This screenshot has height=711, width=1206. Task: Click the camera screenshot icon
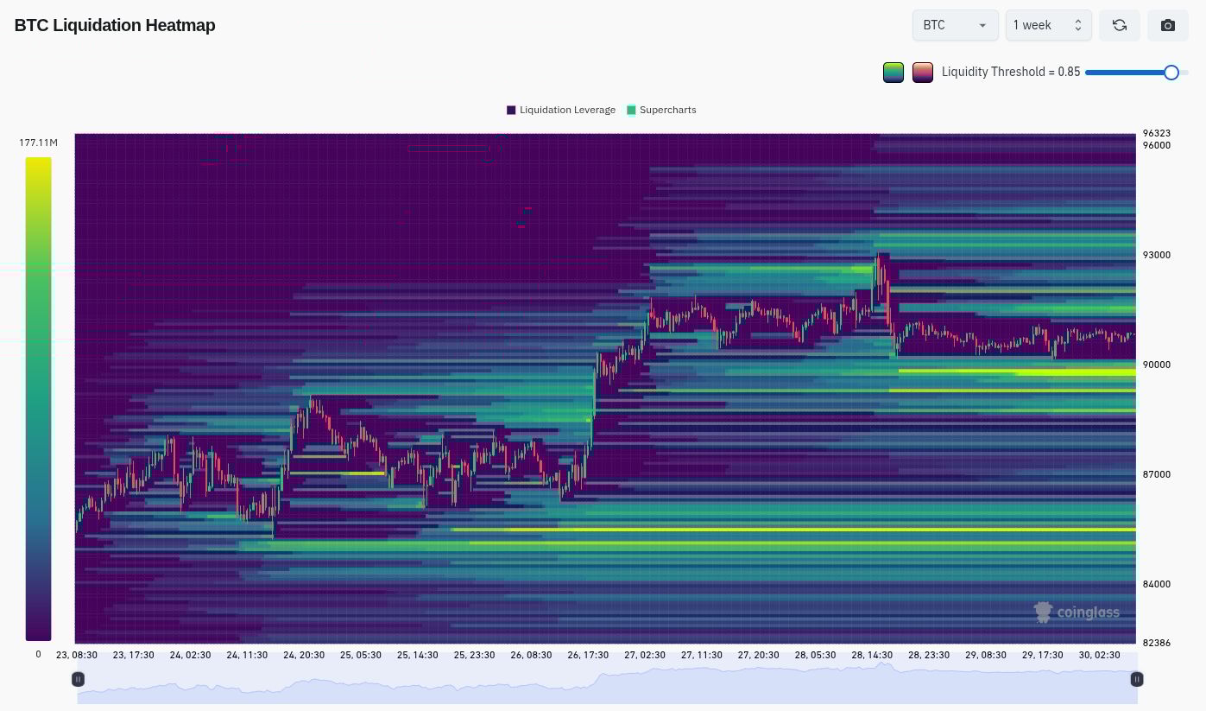[x=1167, y=25]
